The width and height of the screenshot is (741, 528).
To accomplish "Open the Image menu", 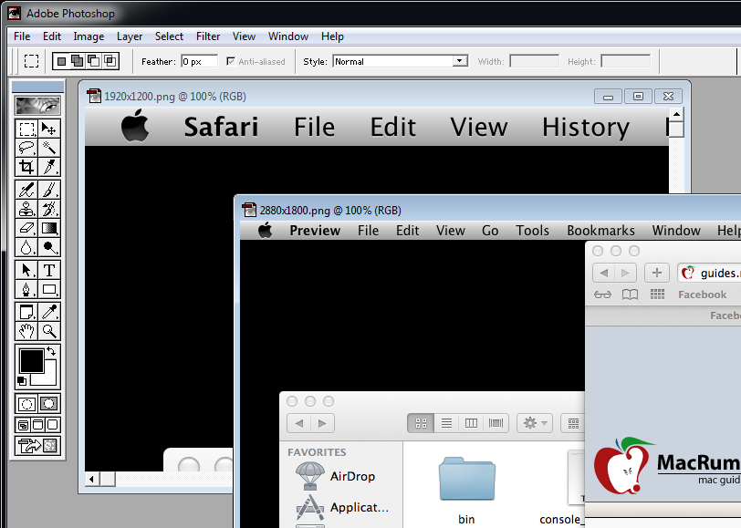I will click(x=89, y=36).
